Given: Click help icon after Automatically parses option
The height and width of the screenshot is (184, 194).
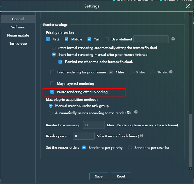Looking at the screenshot, I should pos(136,112).
